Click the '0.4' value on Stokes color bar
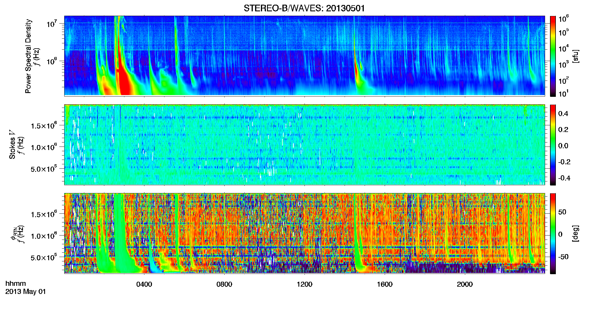This screenshot has width=609, height=314. 563,114
